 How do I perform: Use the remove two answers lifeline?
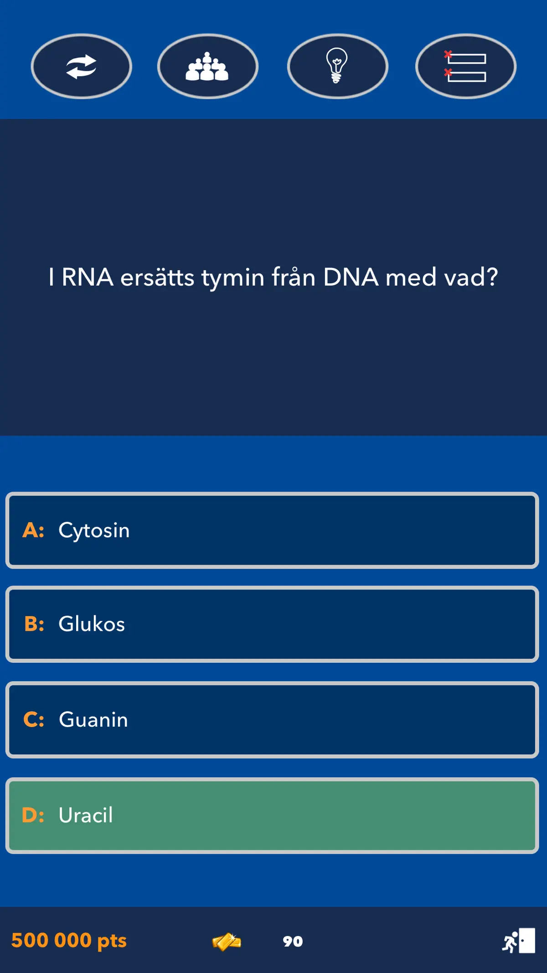pyautogui.click(x=466, y=67)
